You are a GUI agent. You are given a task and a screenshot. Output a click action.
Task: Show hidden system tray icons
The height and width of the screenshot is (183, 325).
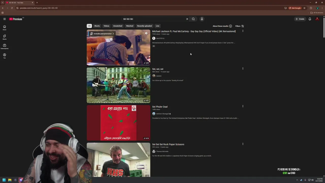click(x=297, y=180)
